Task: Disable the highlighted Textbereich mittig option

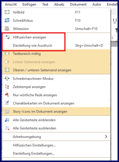Action: [x=56, y=54]
